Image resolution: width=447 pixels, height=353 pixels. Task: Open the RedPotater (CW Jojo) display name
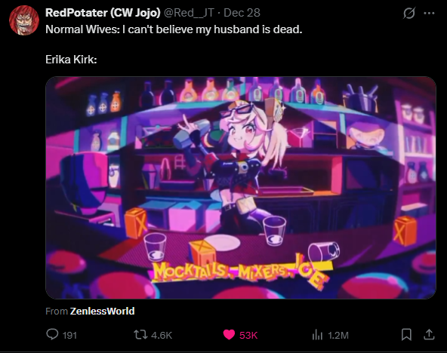(103, 13)
